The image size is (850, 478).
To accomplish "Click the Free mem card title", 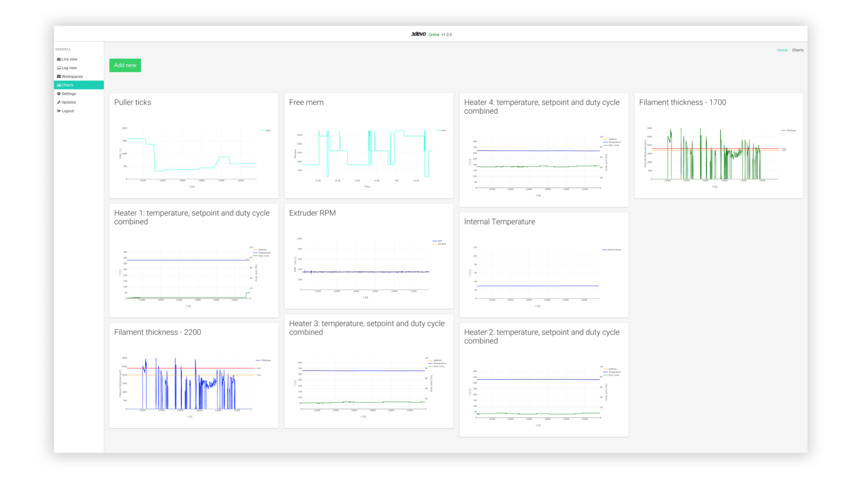I will (307, 103).
